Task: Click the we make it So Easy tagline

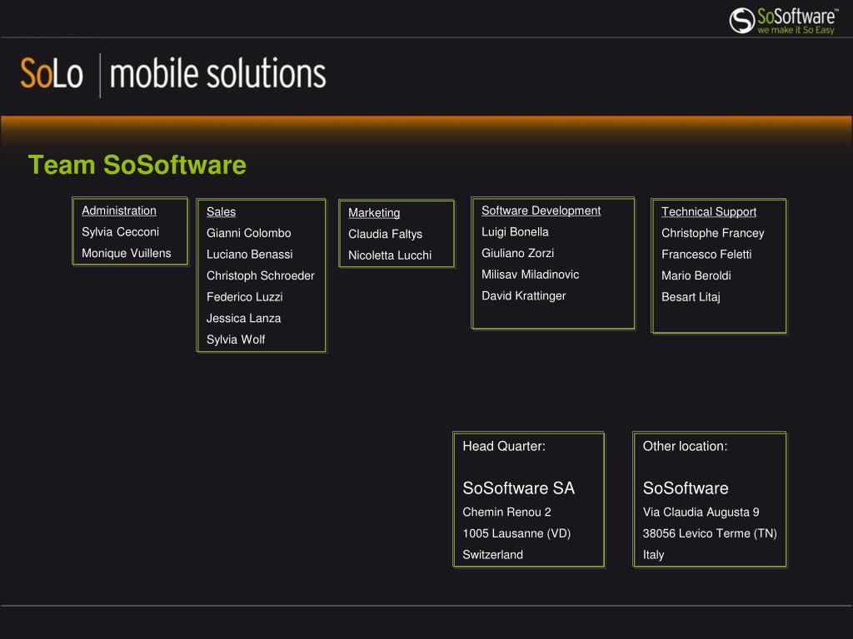Action: point(796,31)
